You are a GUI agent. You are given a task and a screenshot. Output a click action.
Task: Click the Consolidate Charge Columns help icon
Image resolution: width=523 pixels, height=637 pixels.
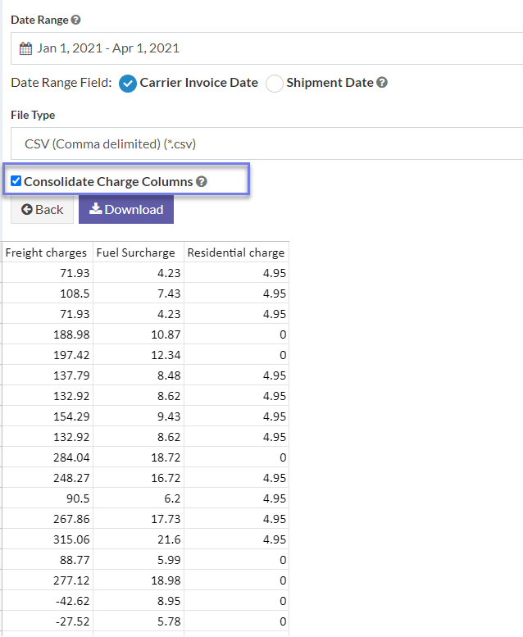201,182
